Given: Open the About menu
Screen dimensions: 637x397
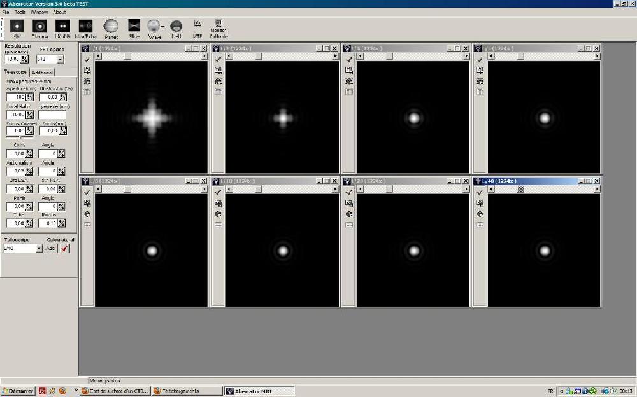Looking at the screenshot, I should tap(59, 12).
